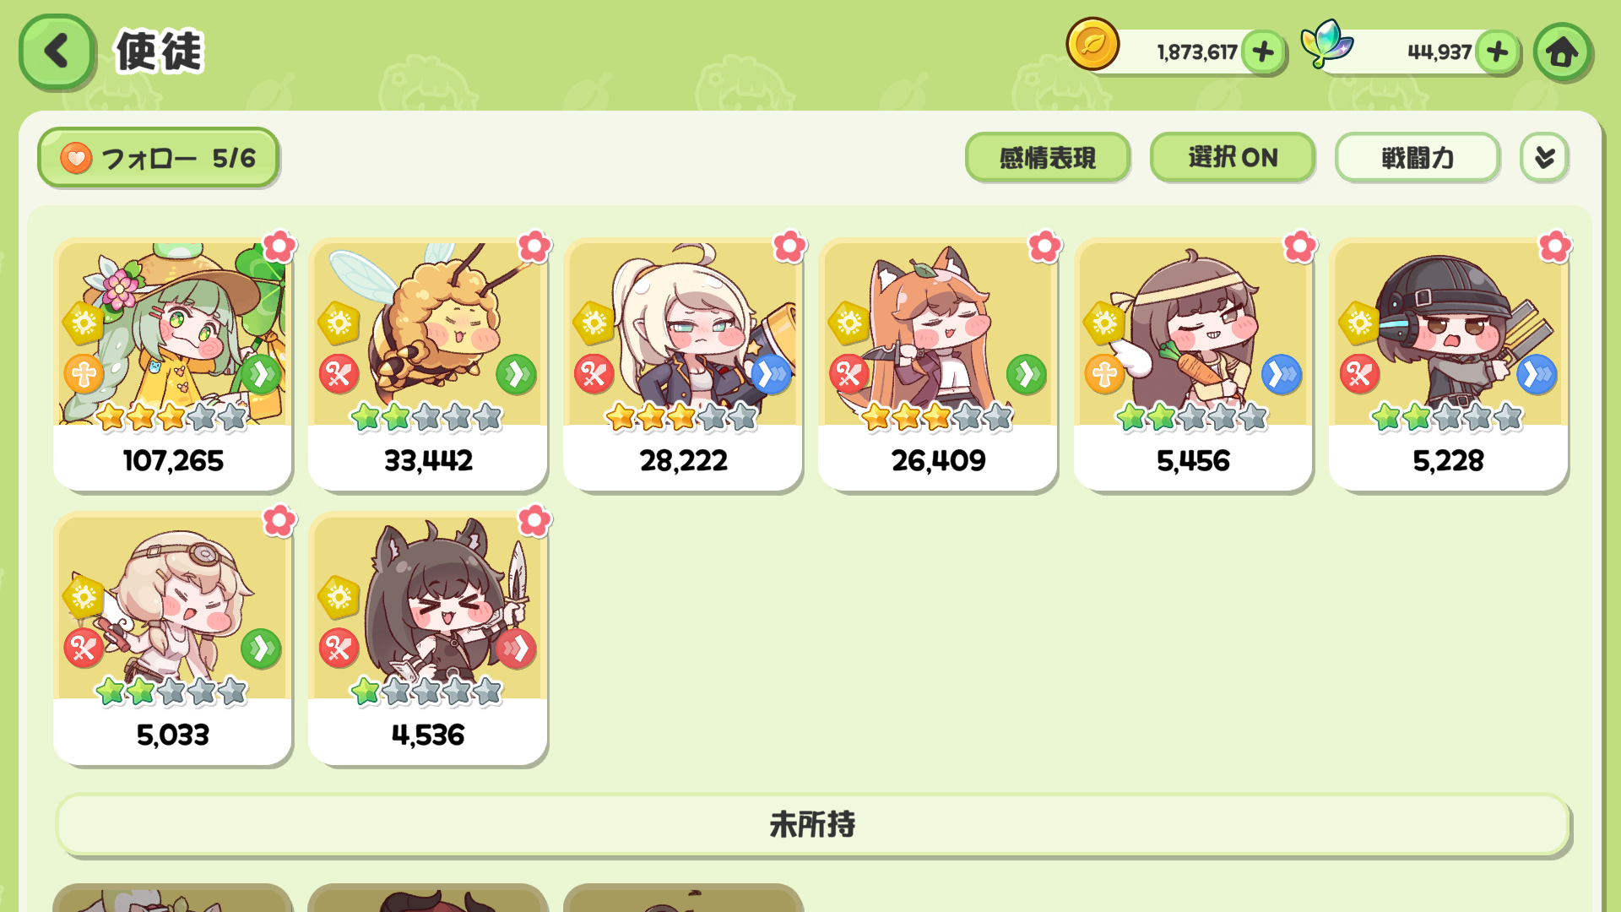Viewport: 1621px width, 912px height.
Task: Tap the flower badge on the bee character card
Action: [534, 247]
